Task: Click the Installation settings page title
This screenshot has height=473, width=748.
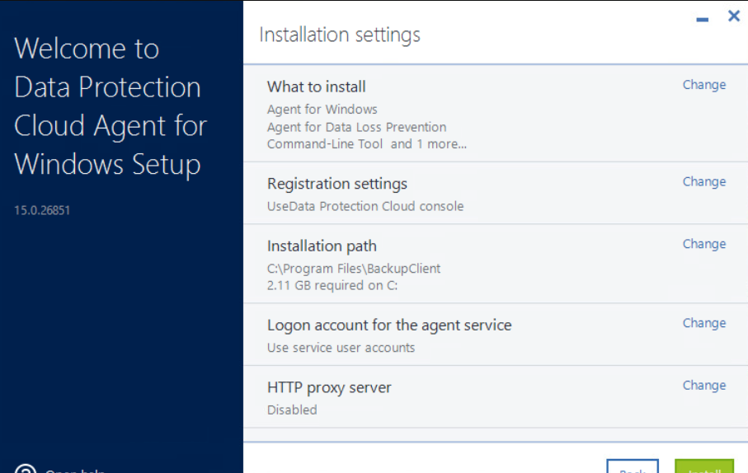Action: pos(339,35)
